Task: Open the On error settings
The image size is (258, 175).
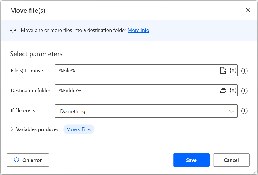Action: point(28,160)
